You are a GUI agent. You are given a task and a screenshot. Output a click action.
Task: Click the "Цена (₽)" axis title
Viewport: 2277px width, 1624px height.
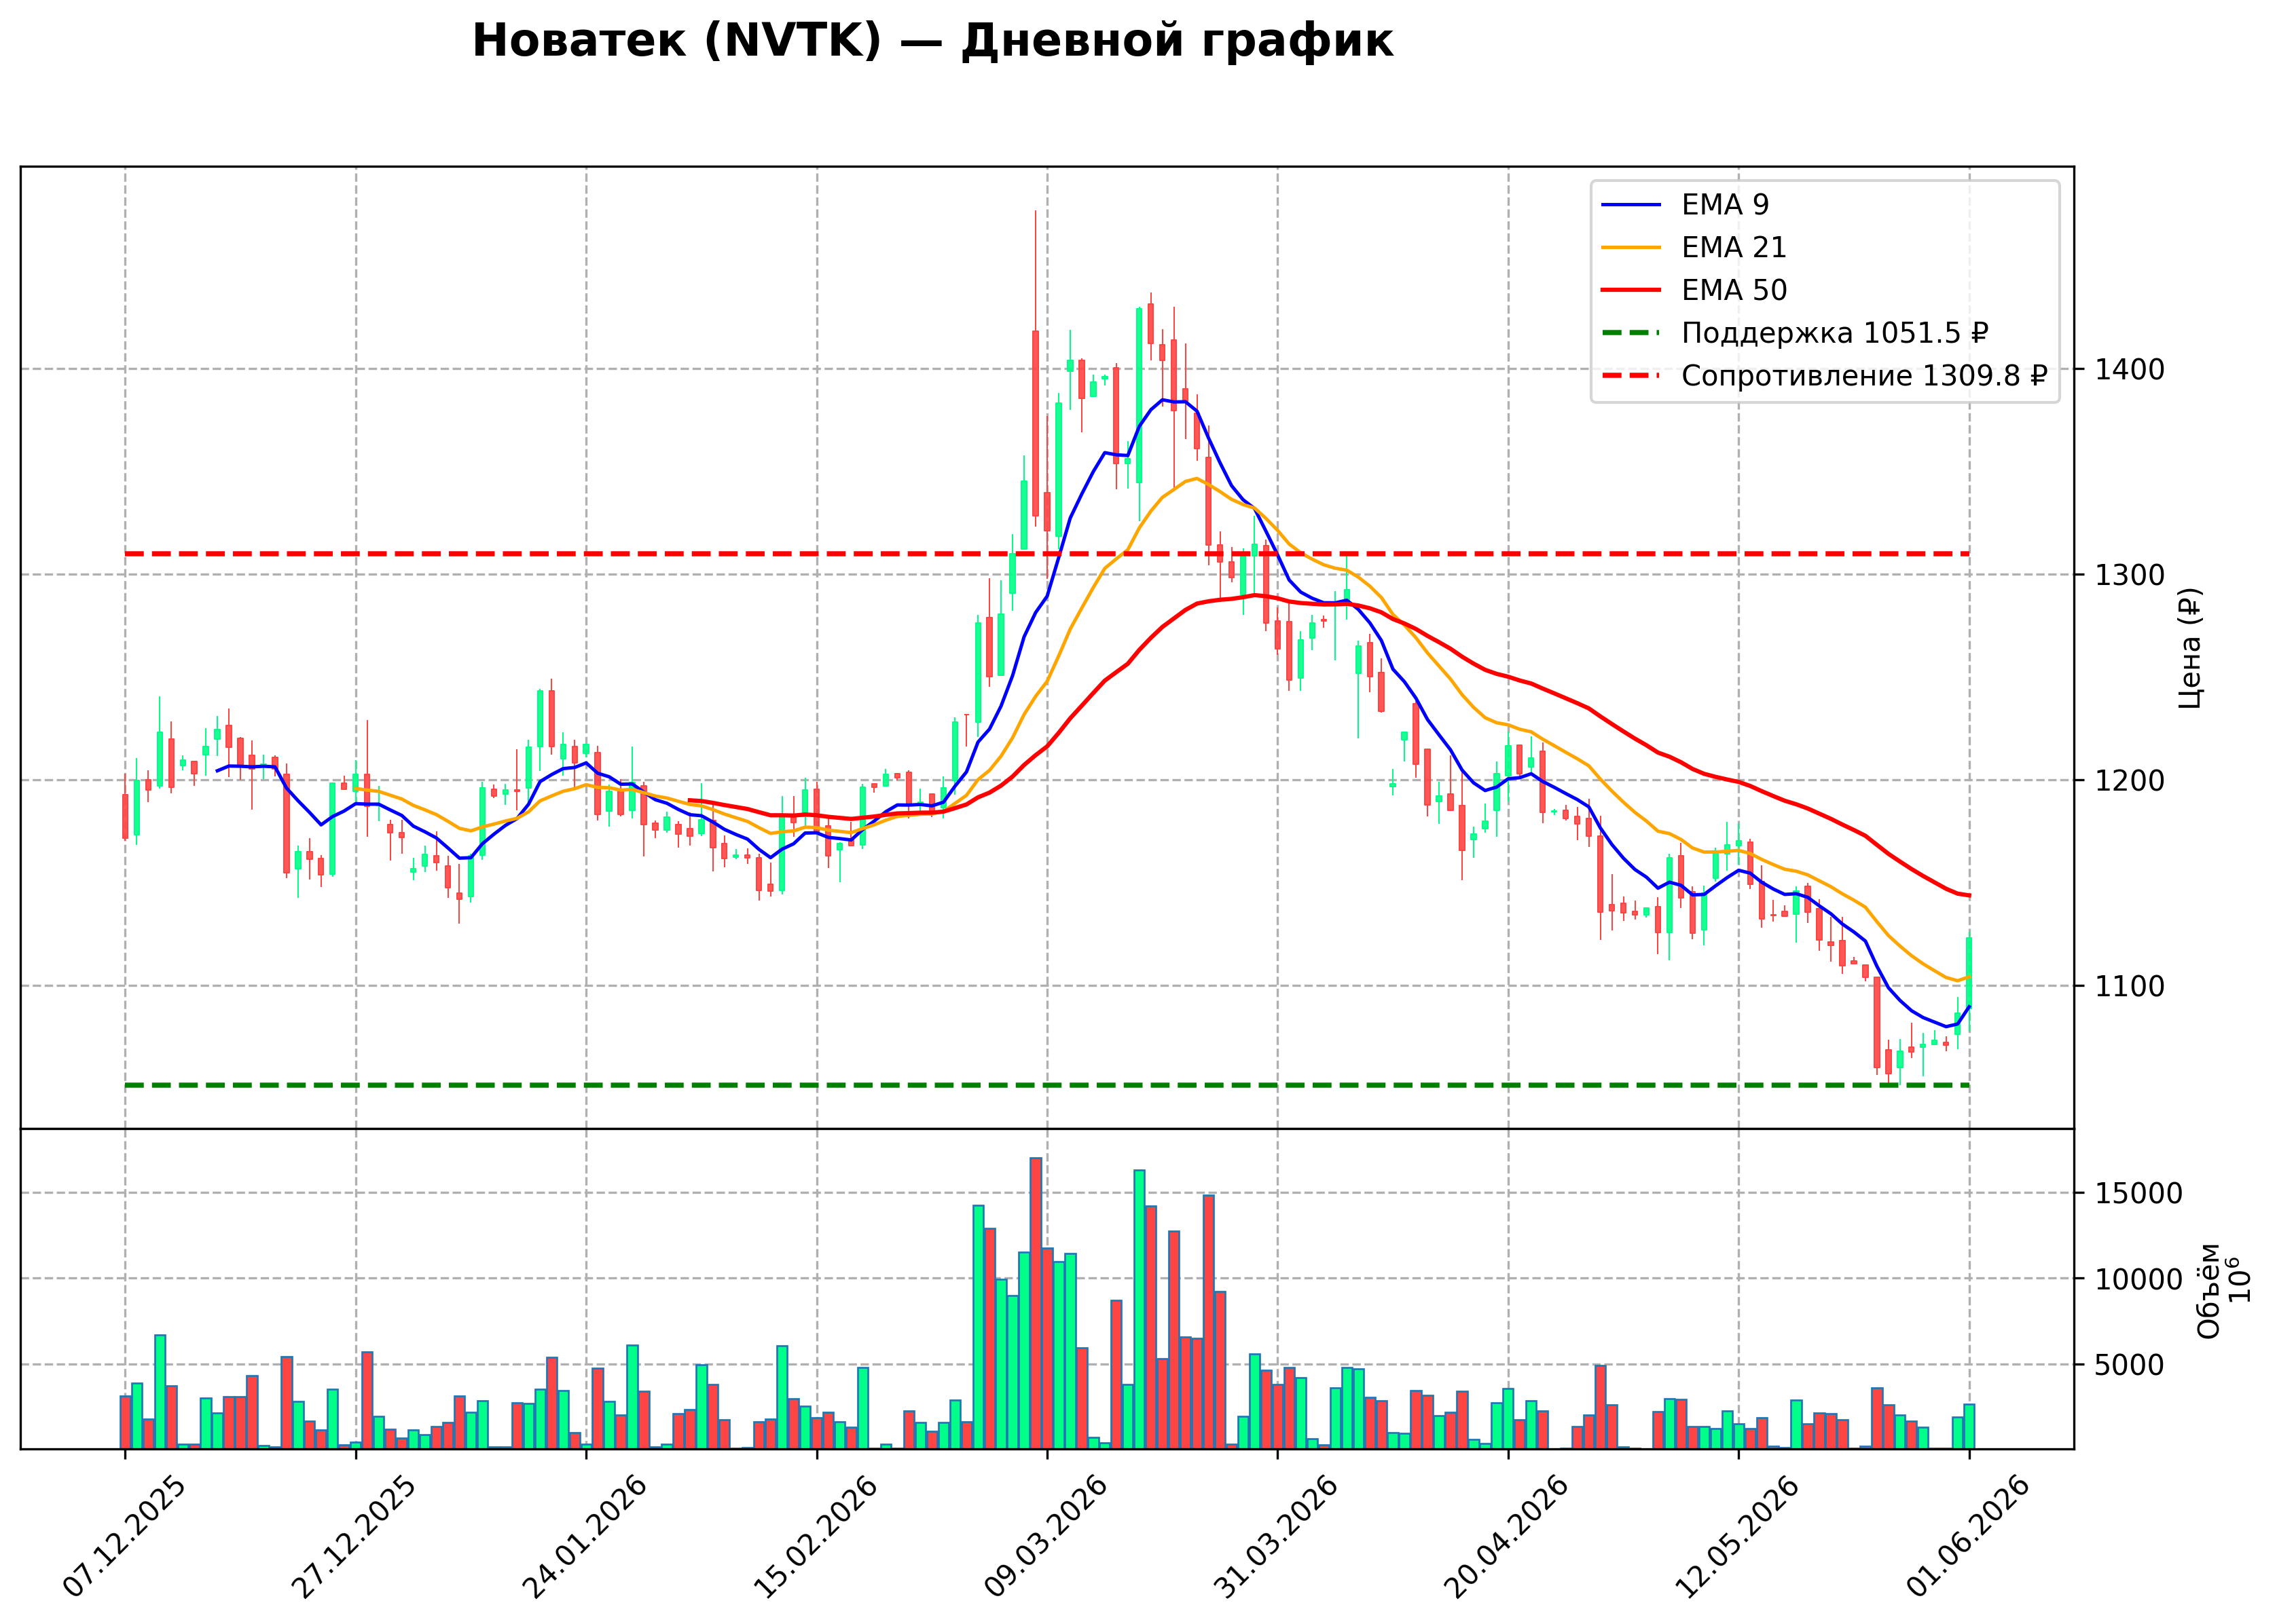pos(2190,648)
